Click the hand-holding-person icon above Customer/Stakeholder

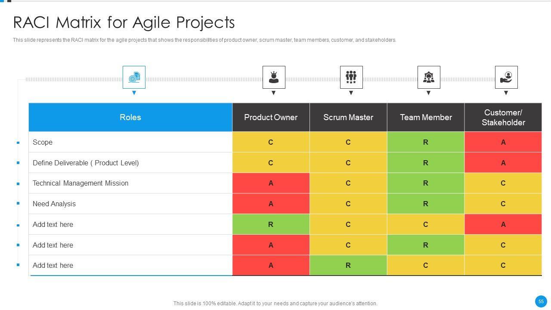[x=506, y=77]
